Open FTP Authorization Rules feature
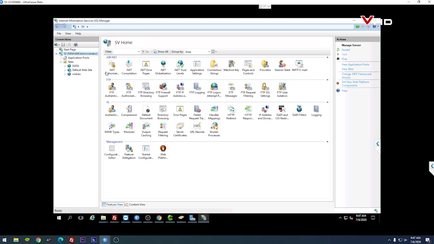Viewport: 434px width, 244px height. pyautogui.click(x=129, y=90)
